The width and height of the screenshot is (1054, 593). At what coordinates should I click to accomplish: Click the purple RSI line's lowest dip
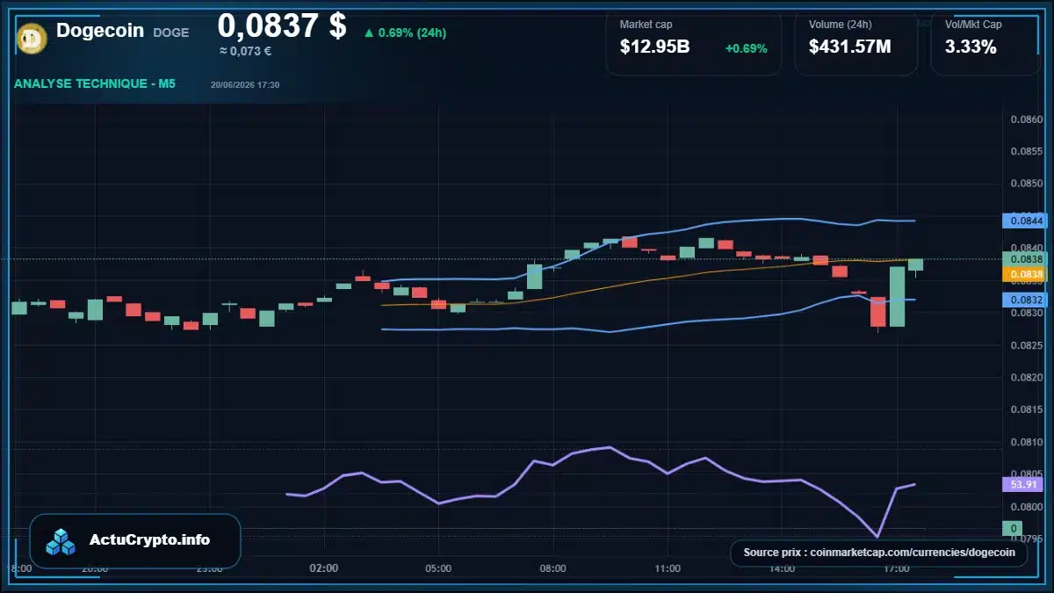coord(877,536)
